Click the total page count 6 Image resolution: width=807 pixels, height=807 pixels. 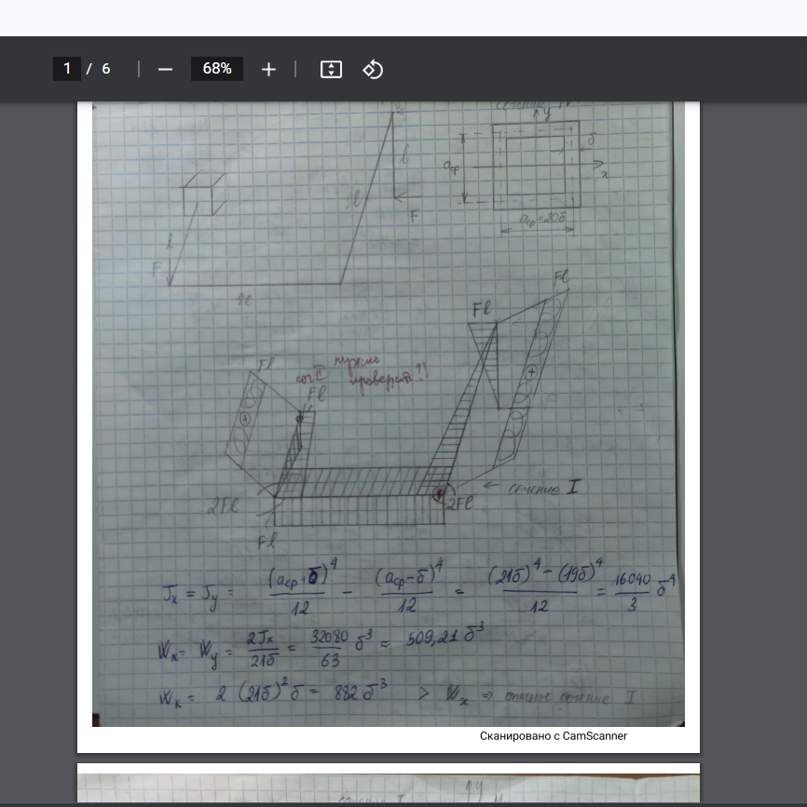pos(106,69)
